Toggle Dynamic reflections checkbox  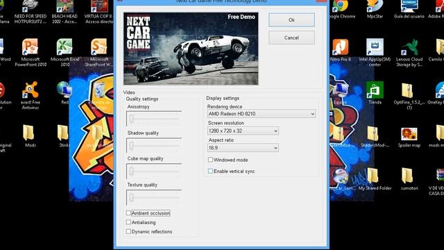[x=128, y=231]
